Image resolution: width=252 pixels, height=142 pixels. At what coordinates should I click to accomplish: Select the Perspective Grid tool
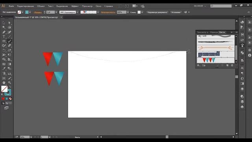9,60
